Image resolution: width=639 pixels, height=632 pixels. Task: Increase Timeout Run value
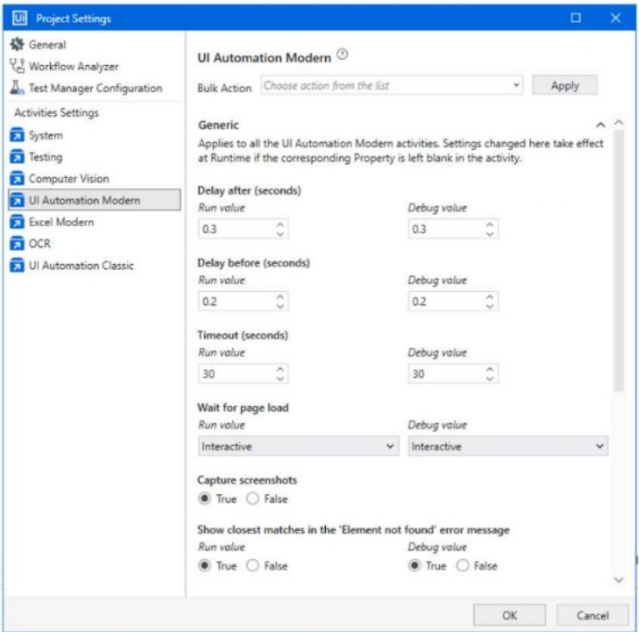pyautogui.click(x=280, y=369)
